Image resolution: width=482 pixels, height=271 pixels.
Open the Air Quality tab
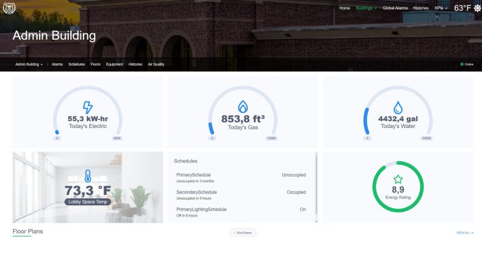156,64
